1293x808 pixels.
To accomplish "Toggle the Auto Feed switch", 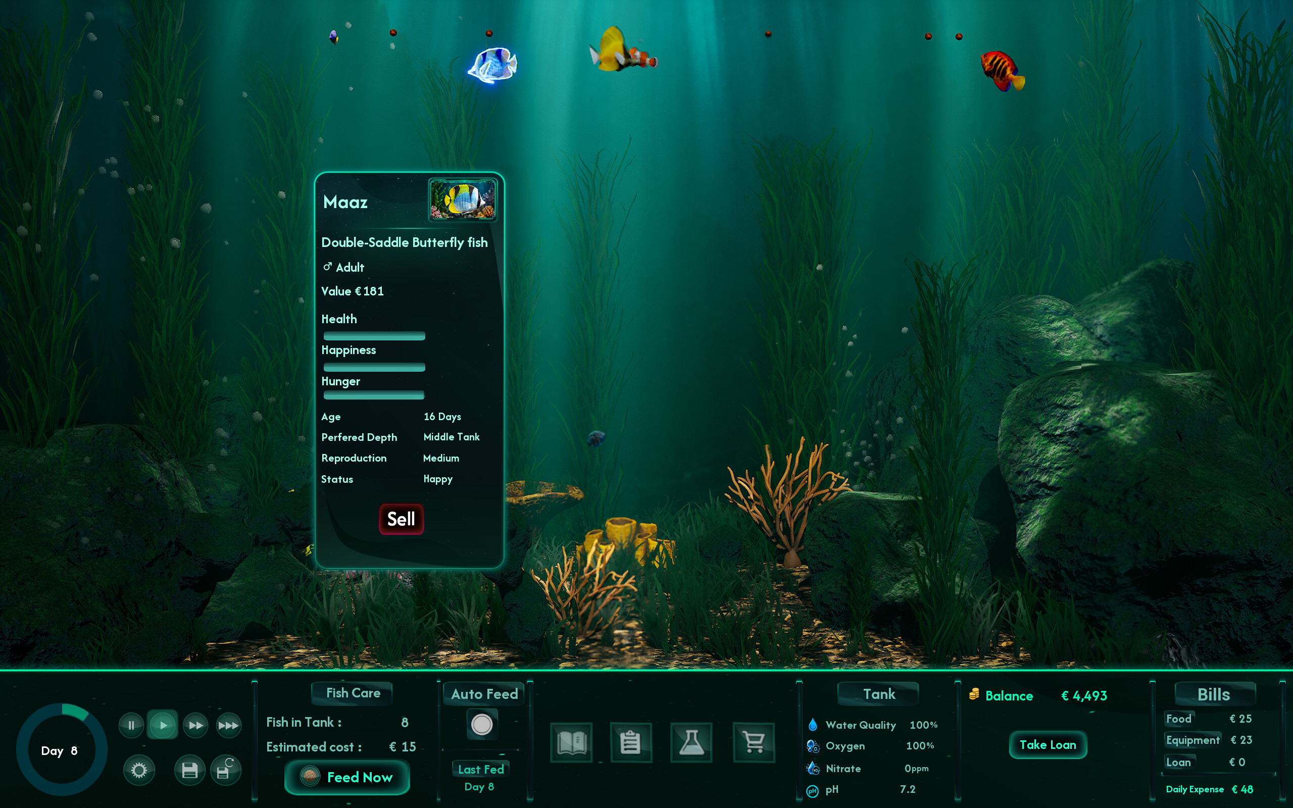I will point(482,725).
